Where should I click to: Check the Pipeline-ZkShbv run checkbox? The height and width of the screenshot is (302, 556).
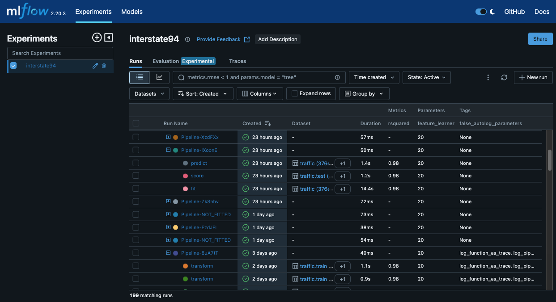[136, 201]
